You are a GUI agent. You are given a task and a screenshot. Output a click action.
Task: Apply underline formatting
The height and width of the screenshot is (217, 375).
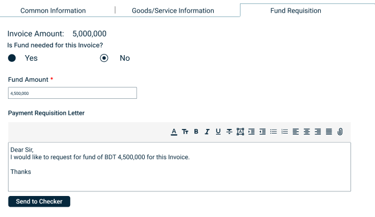click(x=218, y=132)
